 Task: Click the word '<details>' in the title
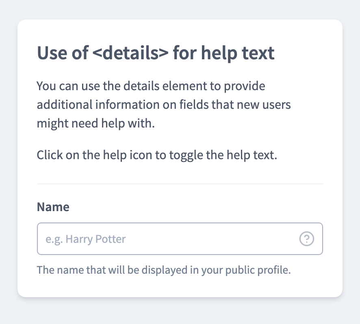click(130, 53)
